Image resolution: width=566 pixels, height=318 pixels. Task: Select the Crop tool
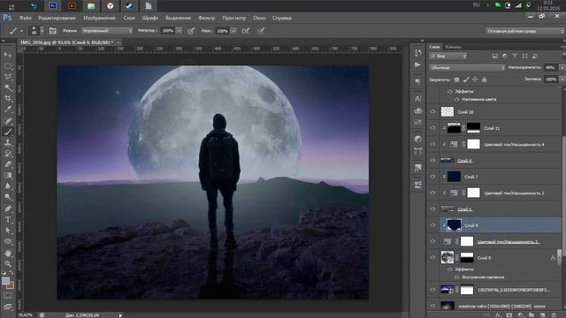coord(8,98)
